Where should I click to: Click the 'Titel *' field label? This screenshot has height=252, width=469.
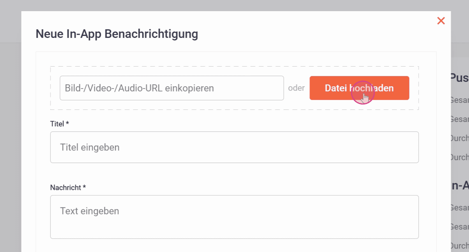60,124
